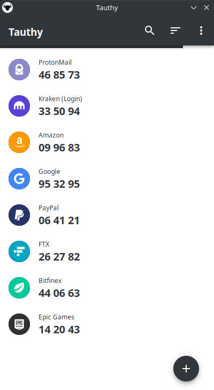Open the sort order icon
This screenshot has width=214, height=390.
click(x=175, y=30)
